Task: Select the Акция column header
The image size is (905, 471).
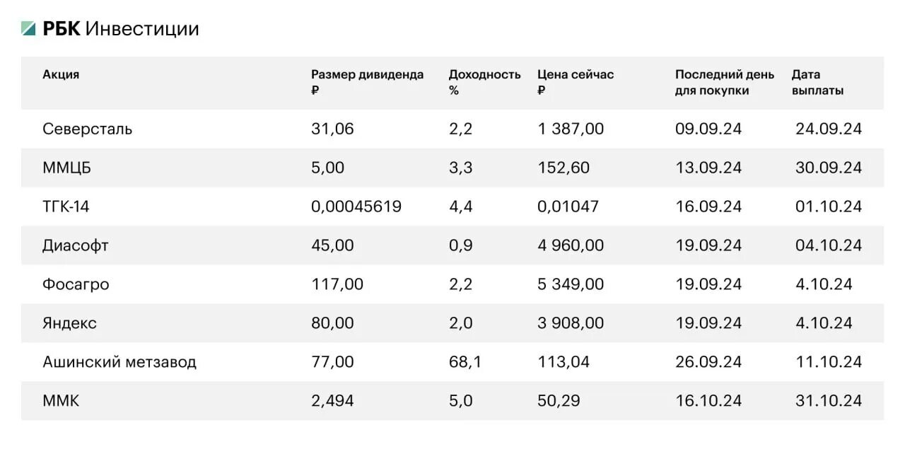Action: tap(61, 74)
